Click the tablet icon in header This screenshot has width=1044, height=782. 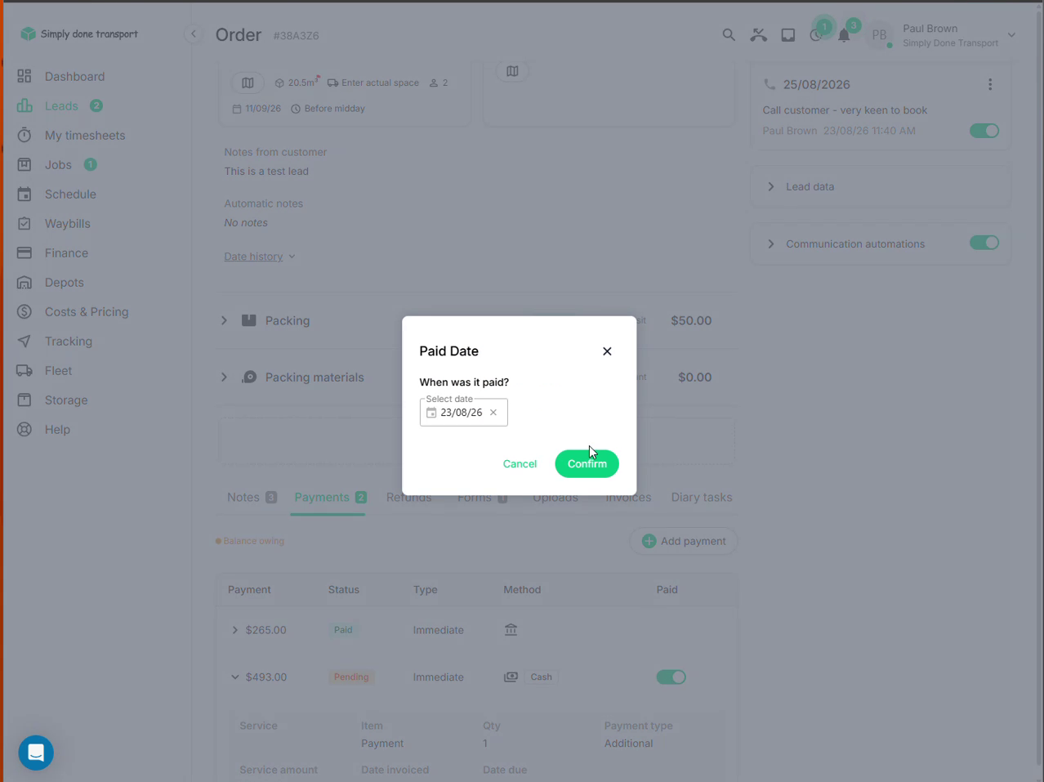788,35
